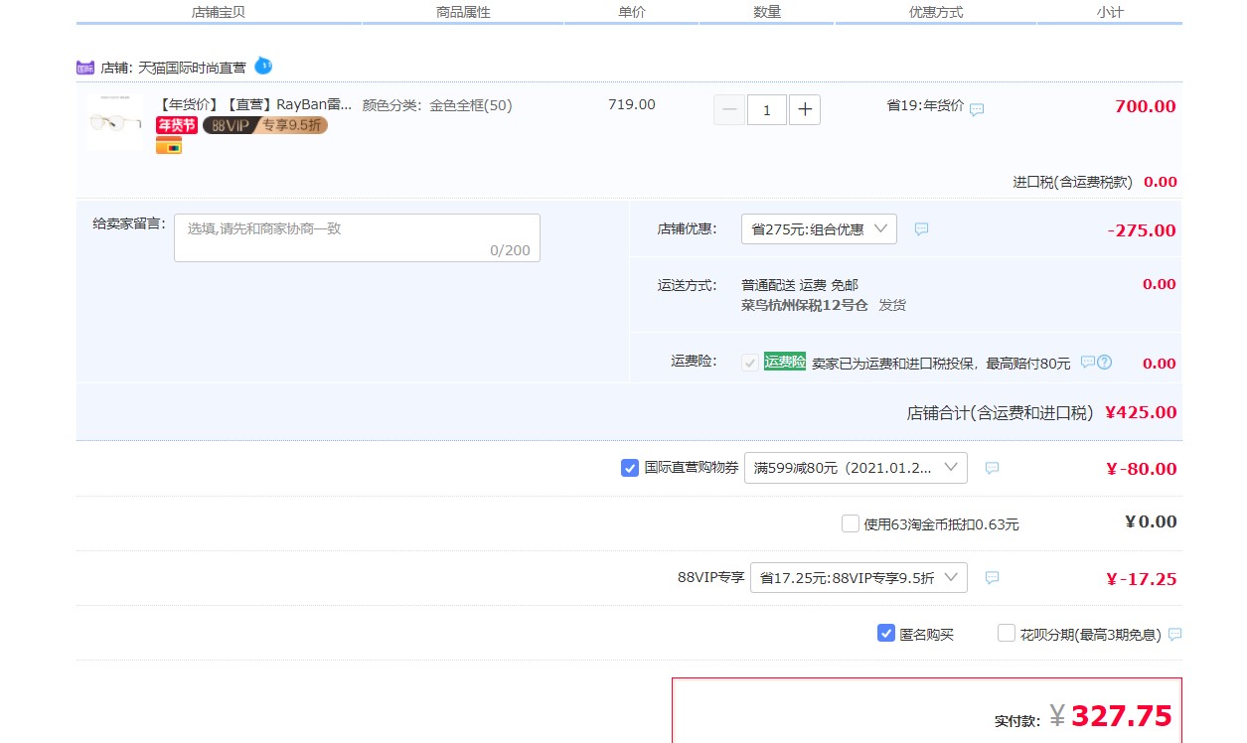Click the question mark help icon for 运费险
The image size is (1247, 743).
coord(1104,363)
